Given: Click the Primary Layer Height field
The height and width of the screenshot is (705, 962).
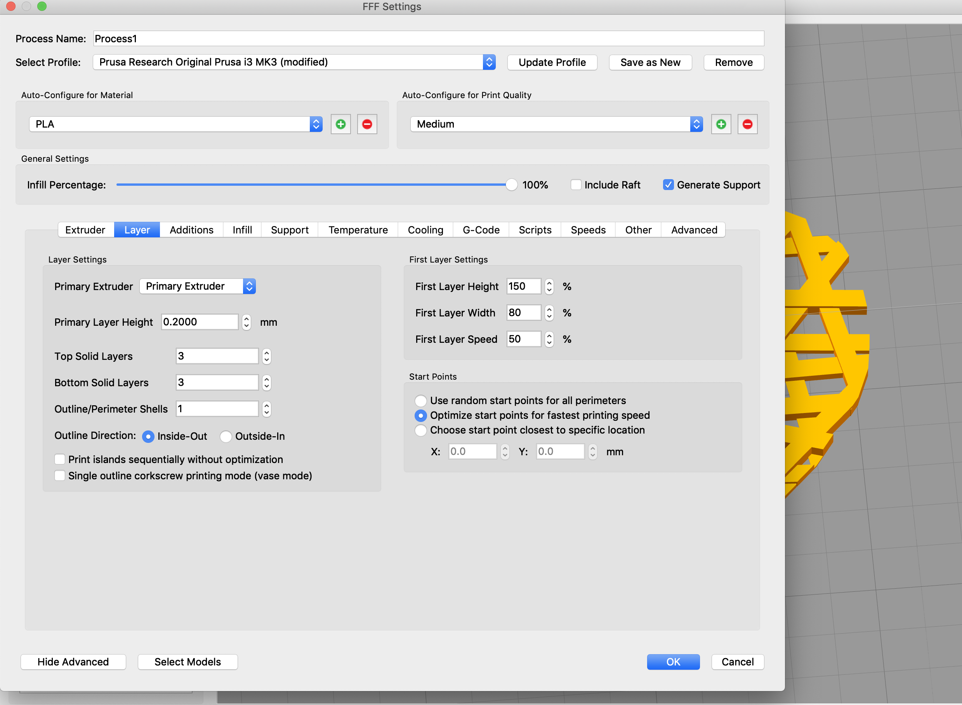Looking at the screenshot, I should click(x=200, y=322).
